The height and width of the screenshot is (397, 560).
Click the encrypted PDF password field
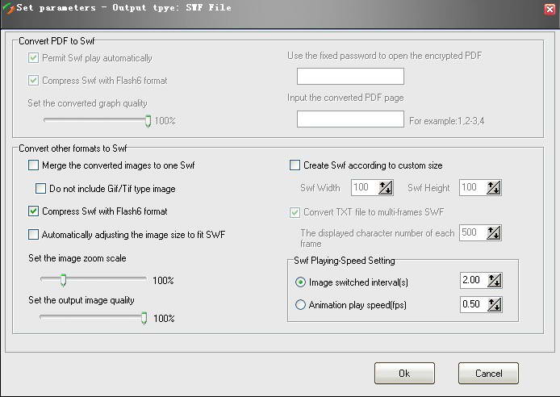pos(350,77)
